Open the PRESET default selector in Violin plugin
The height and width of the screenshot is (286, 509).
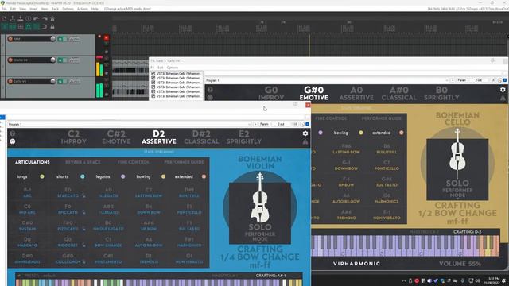41,276
